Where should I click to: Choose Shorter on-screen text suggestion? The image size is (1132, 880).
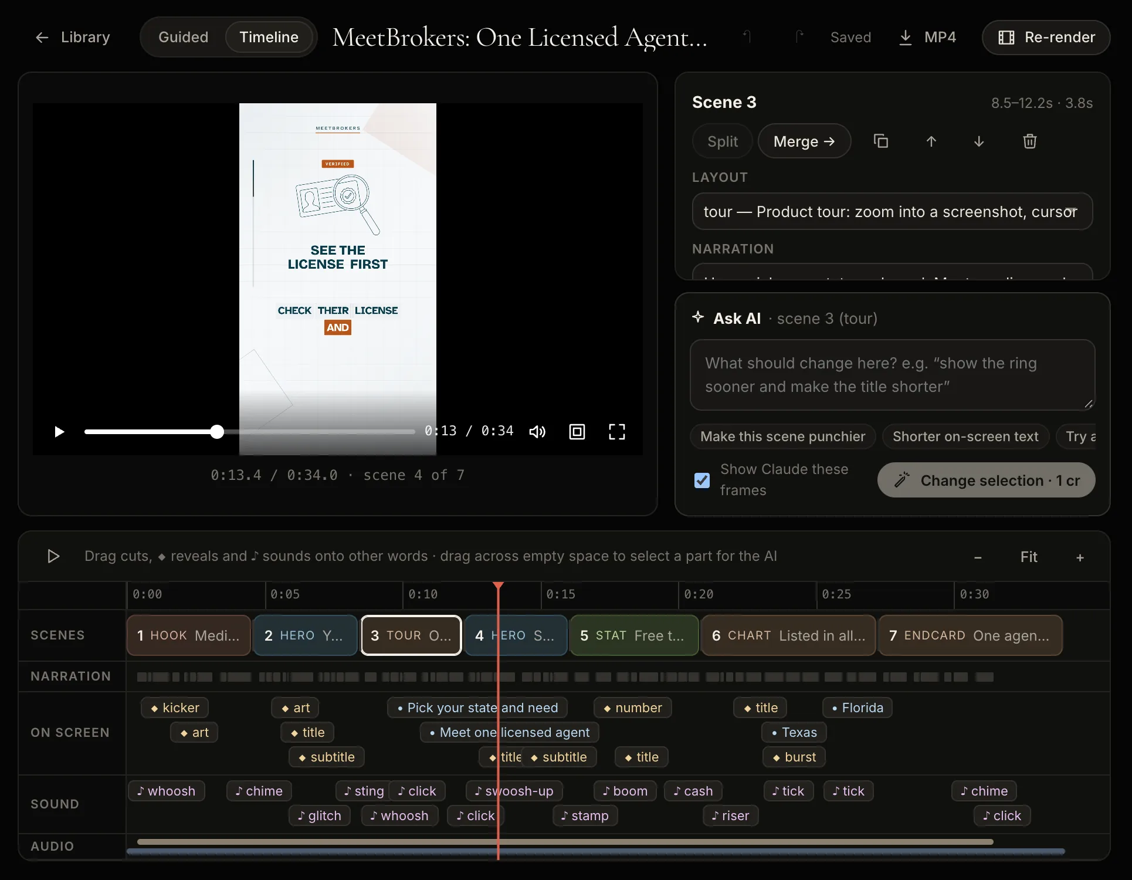[x=965, y=436]
